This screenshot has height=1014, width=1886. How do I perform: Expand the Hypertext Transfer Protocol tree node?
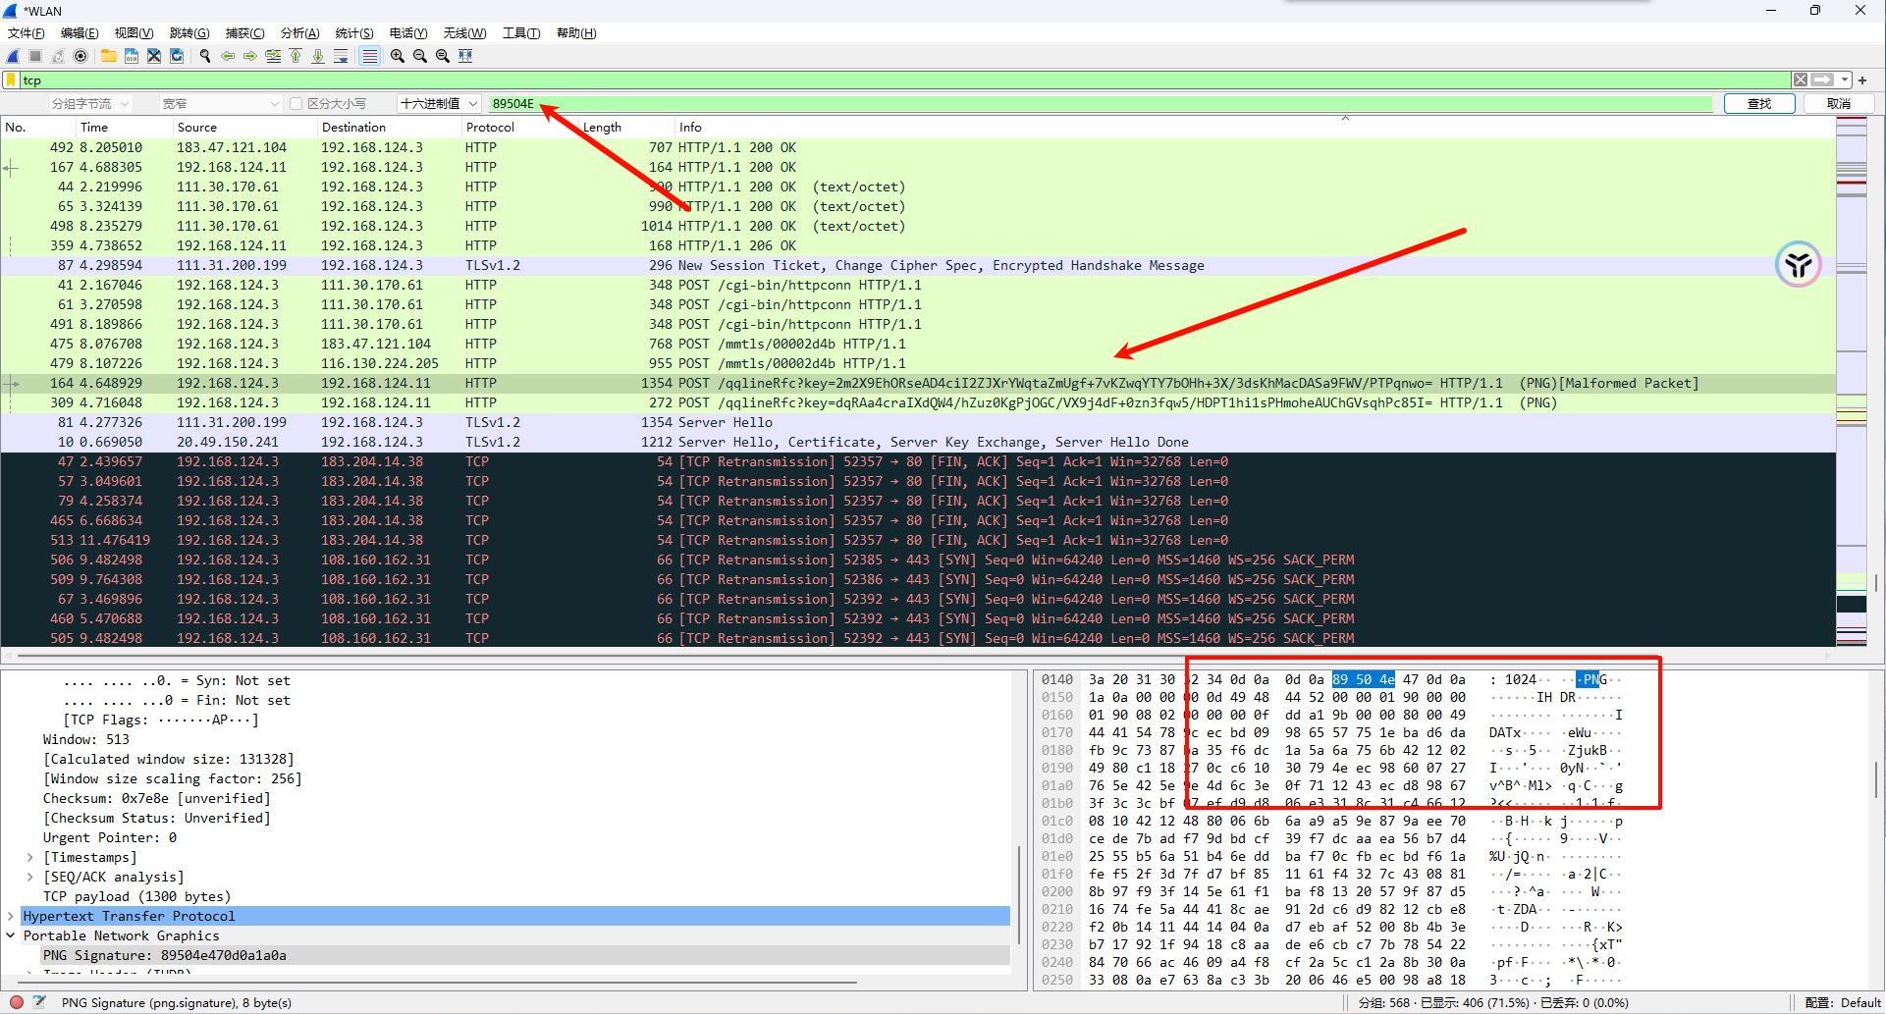11,916
